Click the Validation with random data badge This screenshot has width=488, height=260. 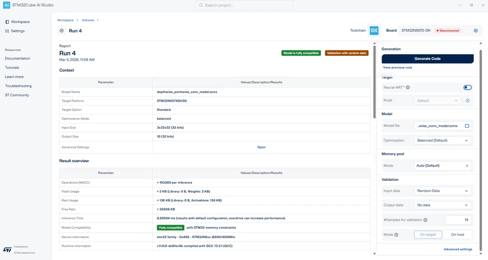click(346, 53)
